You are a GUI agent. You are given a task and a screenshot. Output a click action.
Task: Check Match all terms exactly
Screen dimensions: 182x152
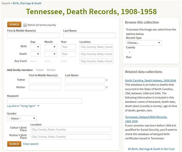click(25, 25)
